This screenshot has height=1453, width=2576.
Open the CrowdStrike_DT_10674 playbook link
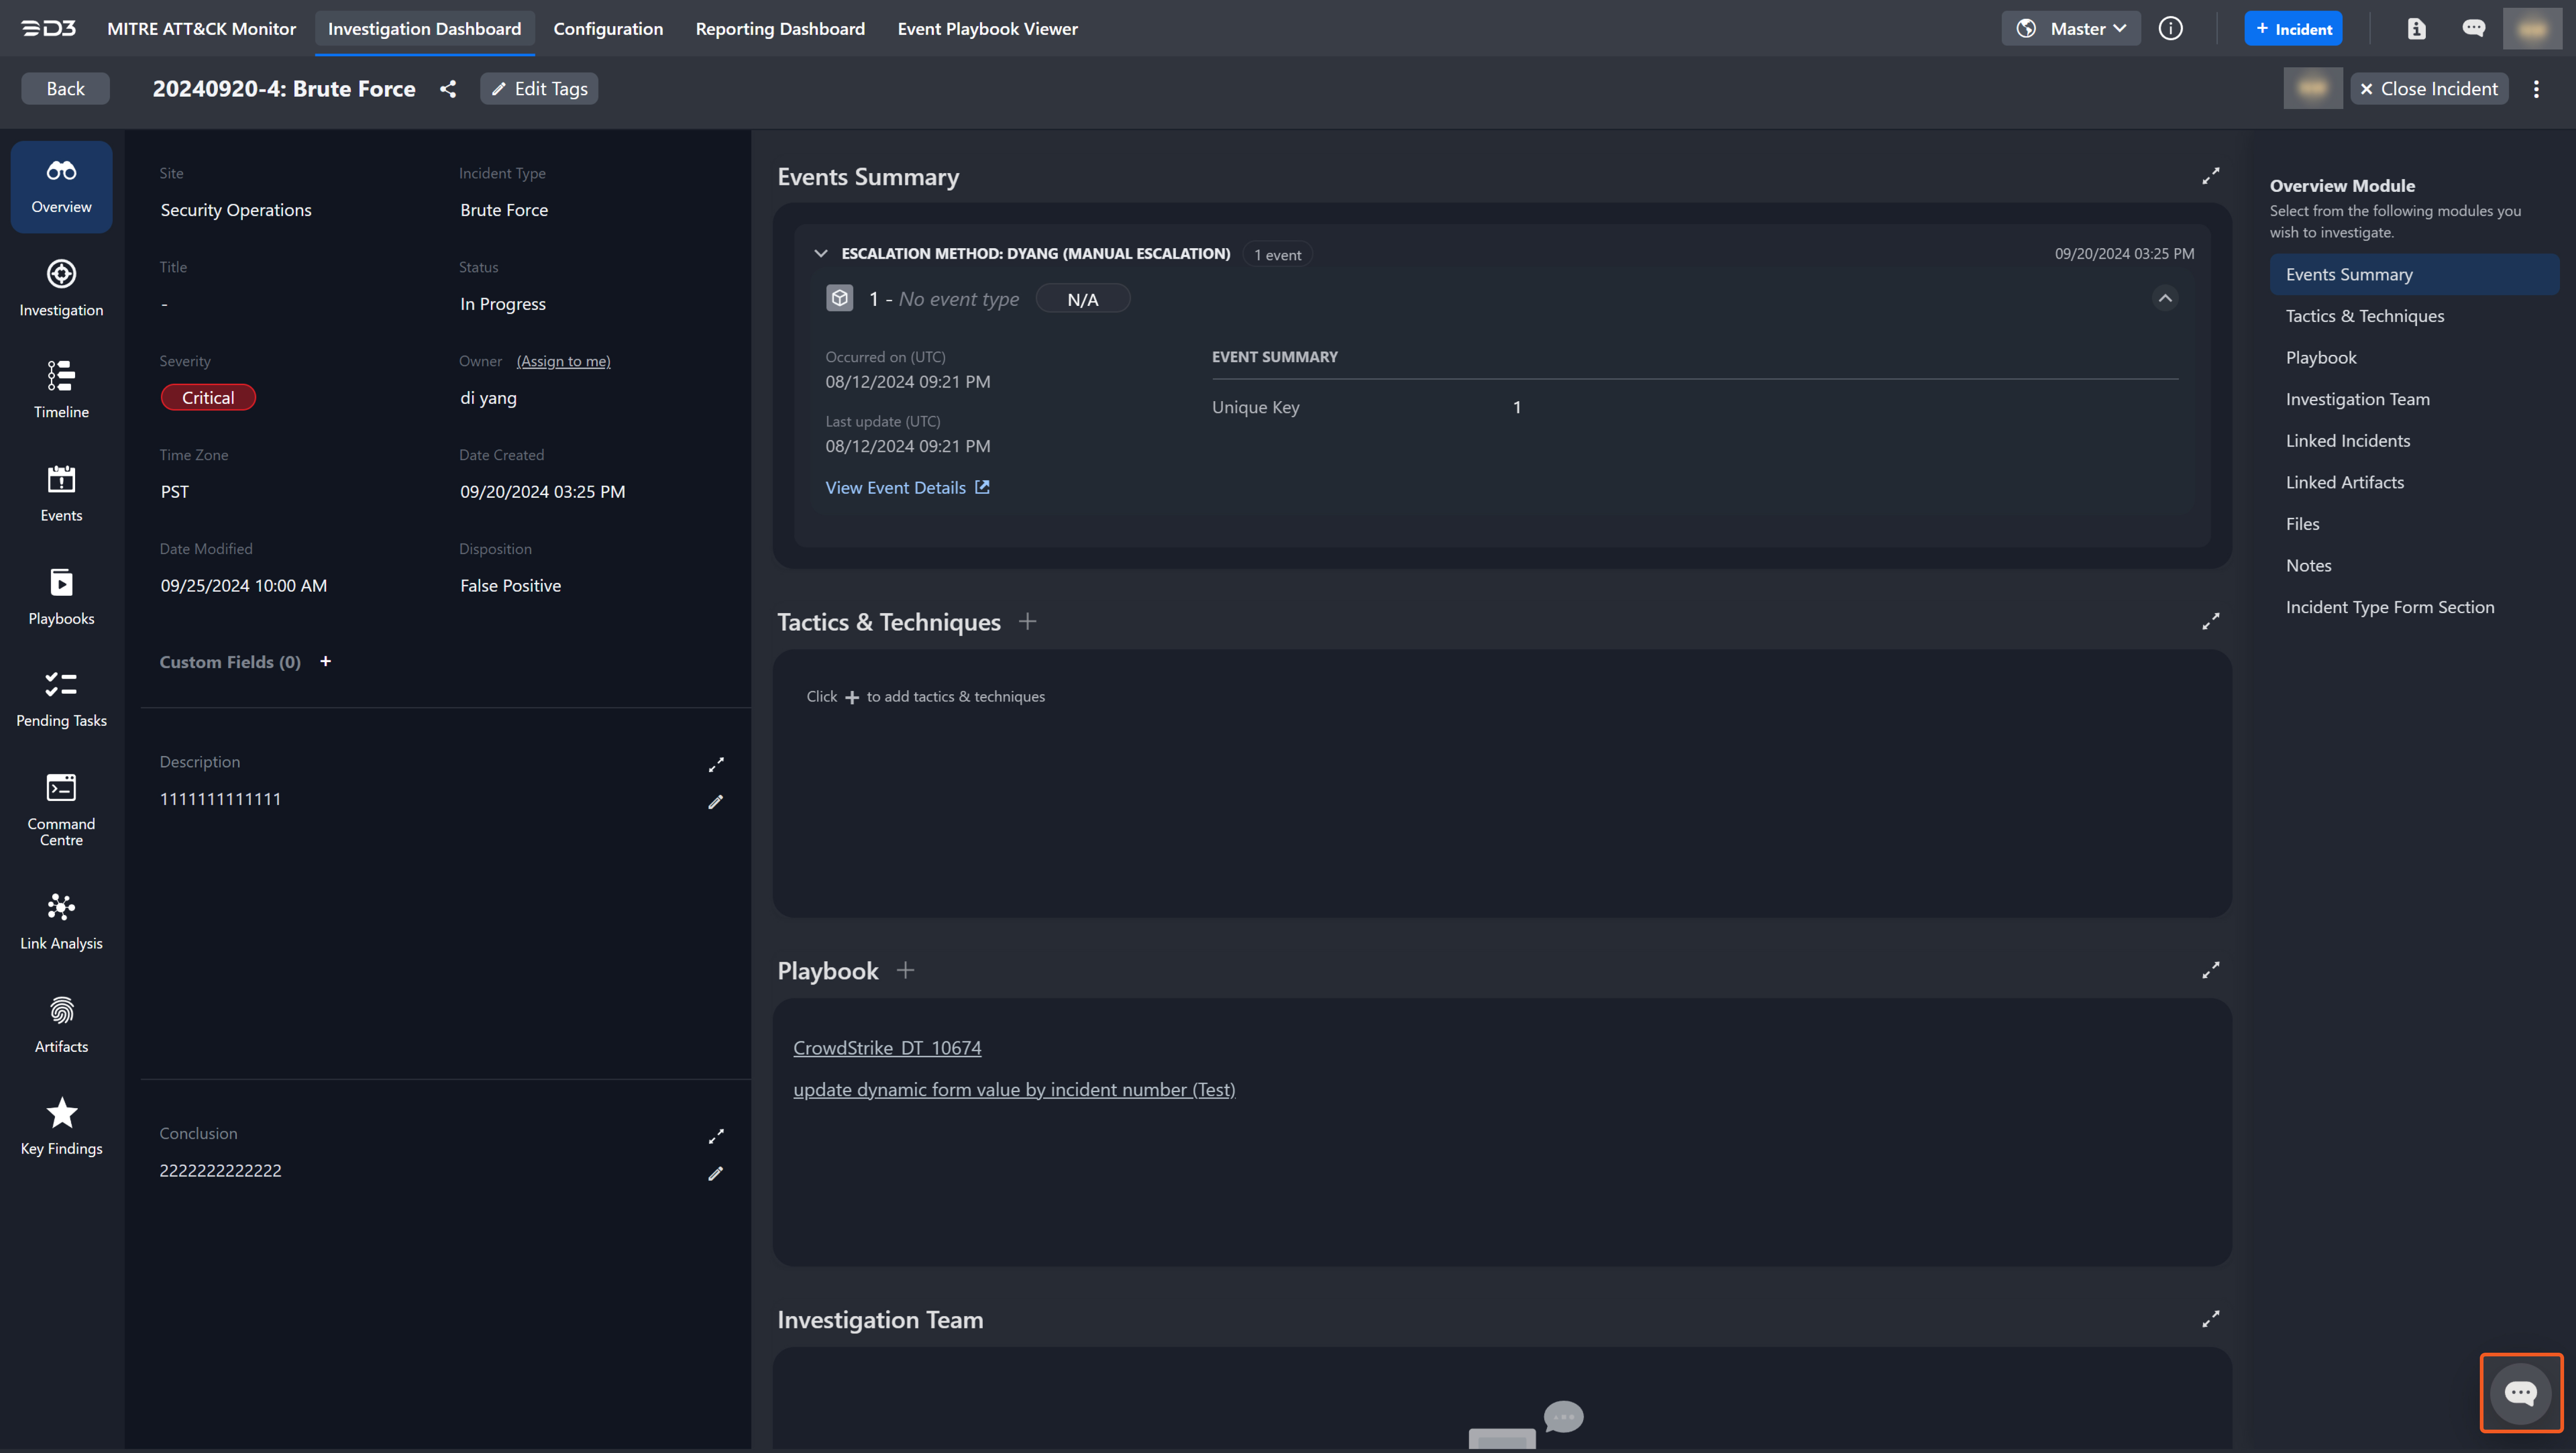(x=887, y=1048)
